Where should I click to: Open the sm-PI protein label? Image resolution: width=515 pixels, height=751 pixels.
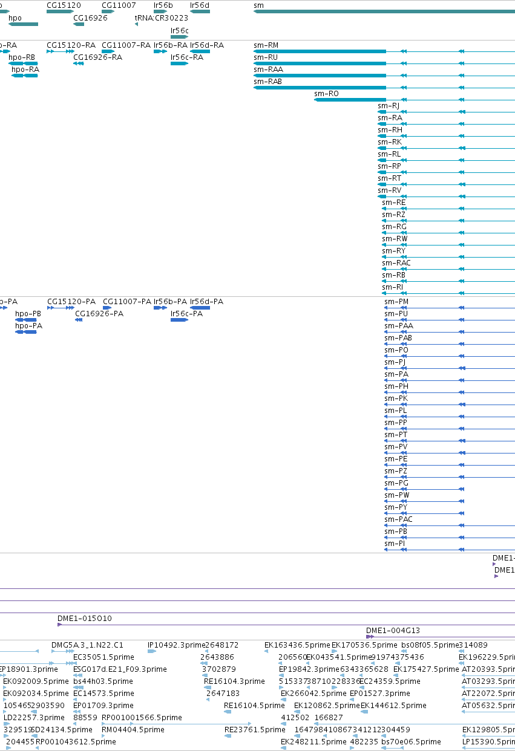(x=395, y=544)
